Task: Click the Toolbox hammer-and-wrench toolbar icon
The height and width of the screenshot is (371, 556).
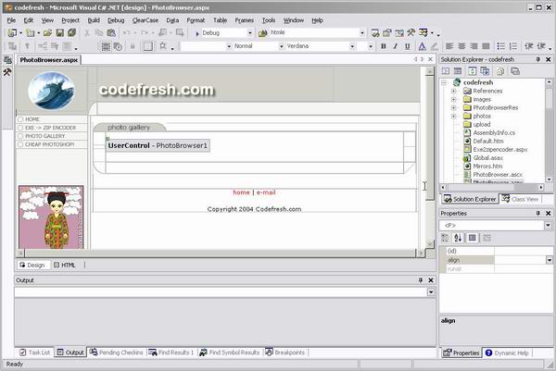Action: [411, 33]
